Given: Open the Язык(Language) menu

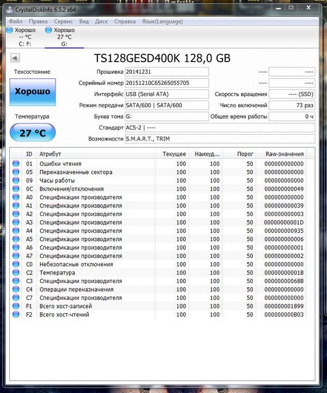Looking at the screenshot, I should (x=162, y=21).
